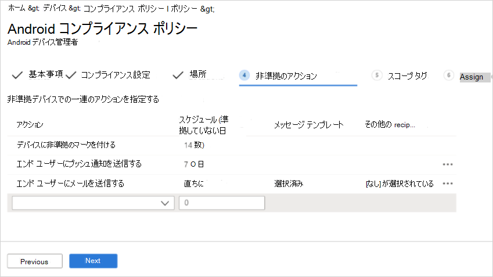Click step 4 circle number icon

click(245, 75)
